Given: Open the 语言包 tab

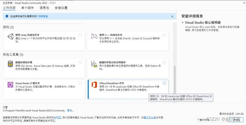Looking at the screenshot, I should 44,8.
